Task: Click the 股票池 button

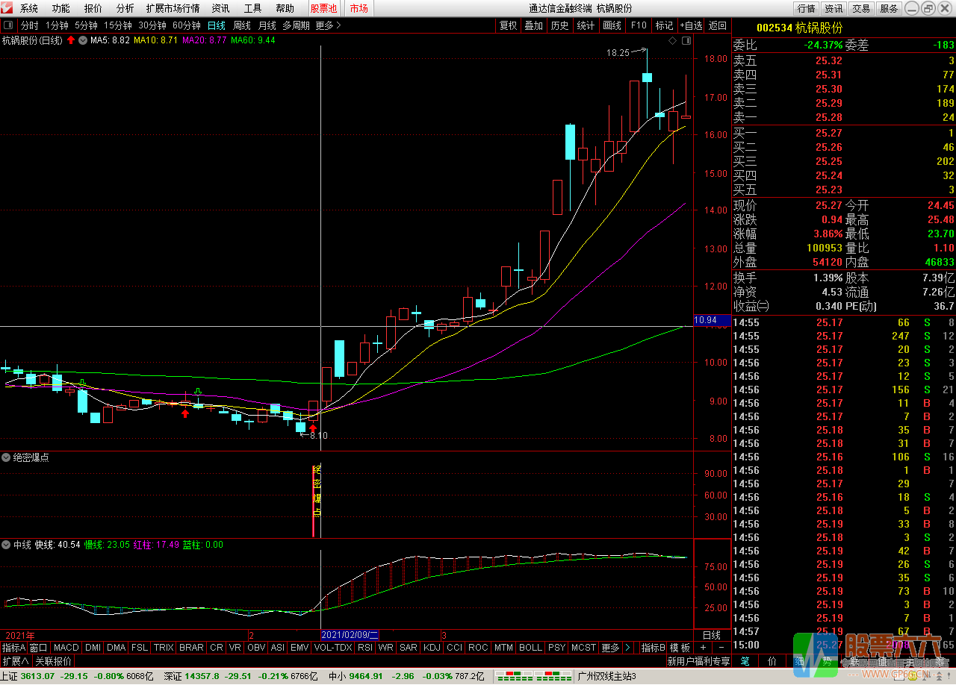Action: pos(323,8)
